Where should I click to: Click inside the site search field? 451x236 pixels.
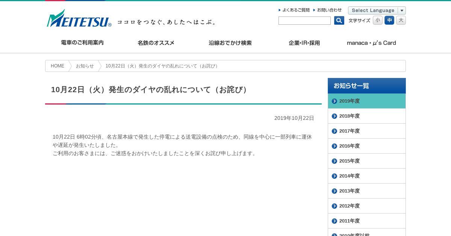[x=304, y=21]
